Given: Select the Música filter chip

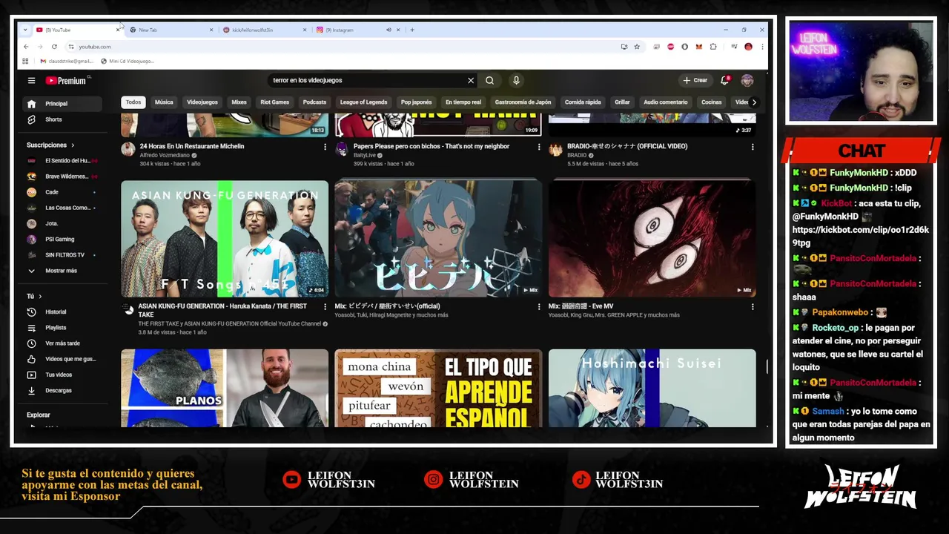Looking at the screenshot, I should point(164,102).
